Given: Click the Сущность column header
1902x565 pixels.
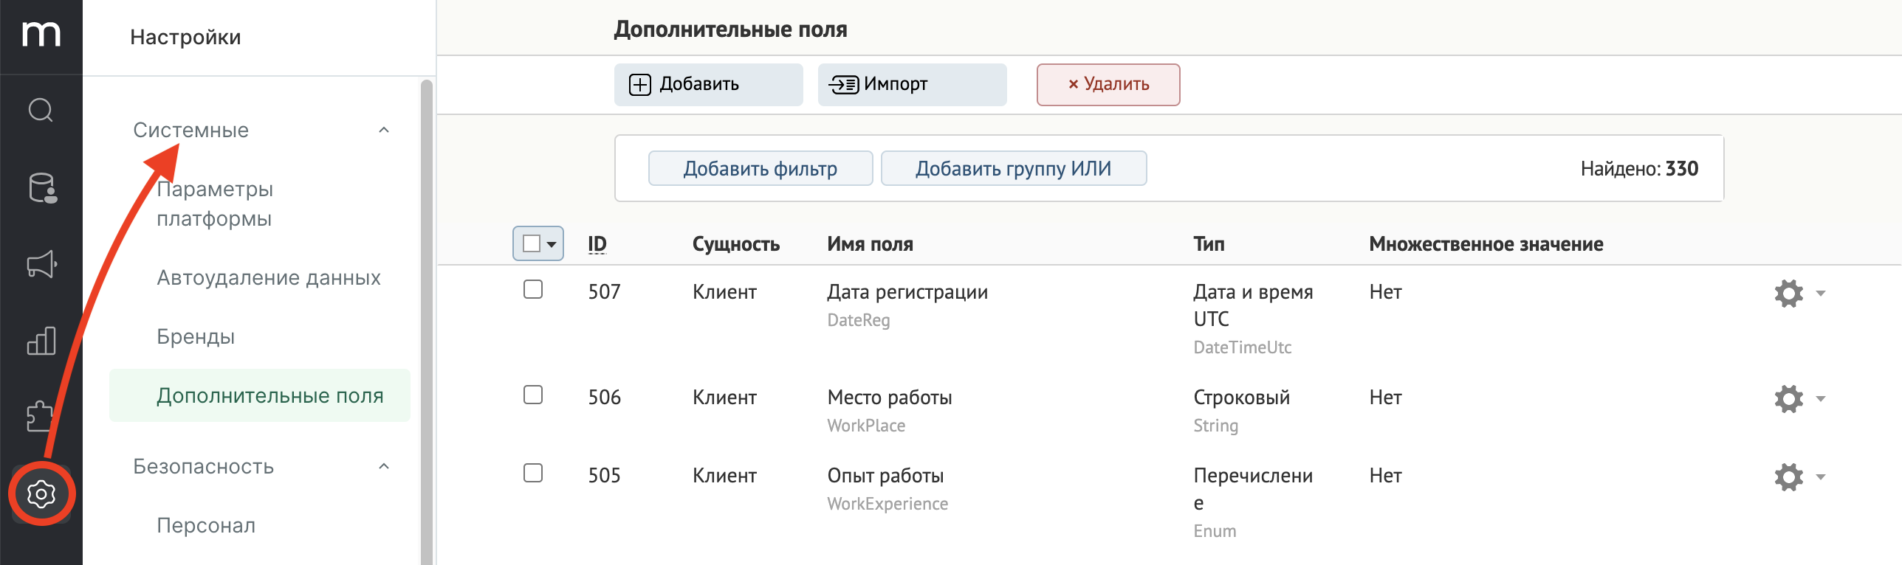Looking at the screenshot, I should (x=736, y=244).
